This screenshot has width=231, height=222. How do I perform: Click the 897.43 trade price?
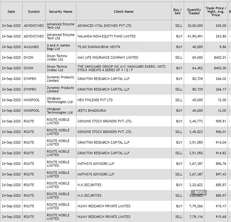click(221, 174)
